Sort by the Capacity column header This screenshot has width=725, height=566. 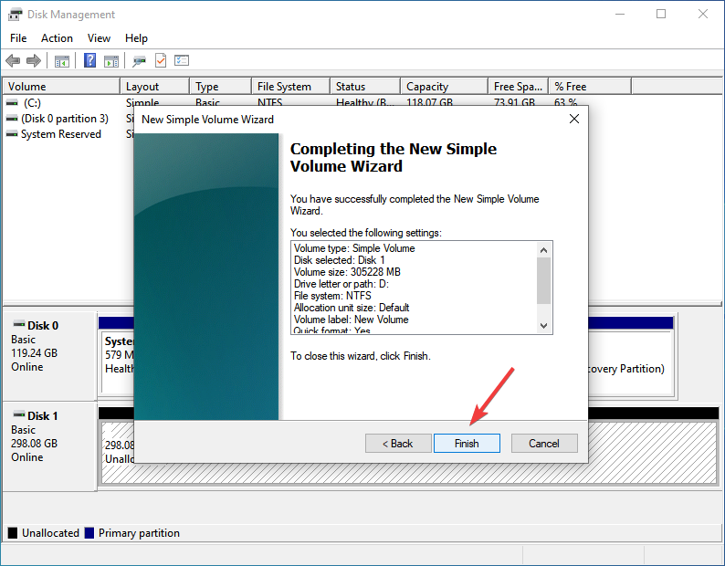coord(445,87)
